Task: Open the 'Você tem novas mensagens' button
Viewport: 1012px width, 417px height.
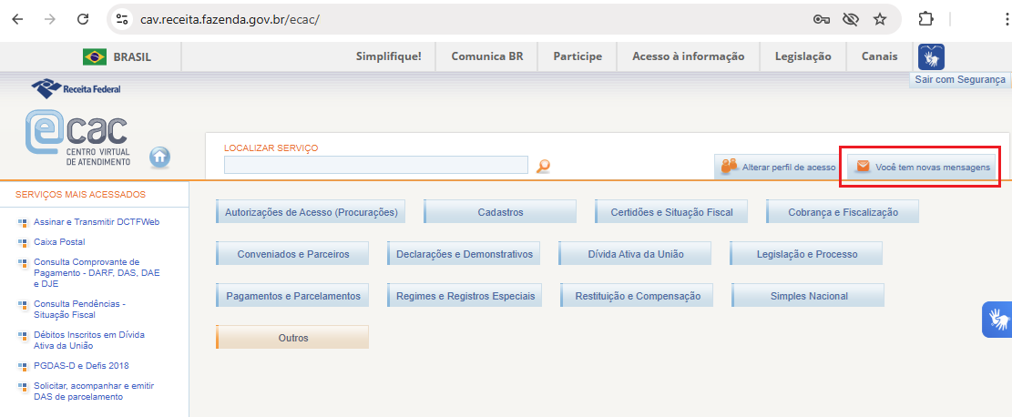Action: click(x=922, y=168)
